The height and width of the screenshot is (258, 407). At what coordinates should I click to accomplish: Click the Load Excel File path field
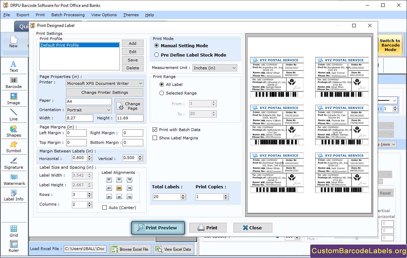coord(85,249)
